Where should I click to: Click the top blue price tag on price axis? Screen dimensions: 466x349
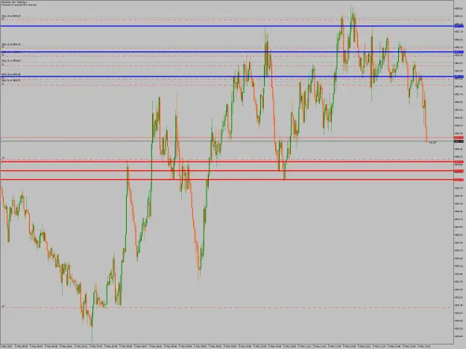click(x=459, y=26)
